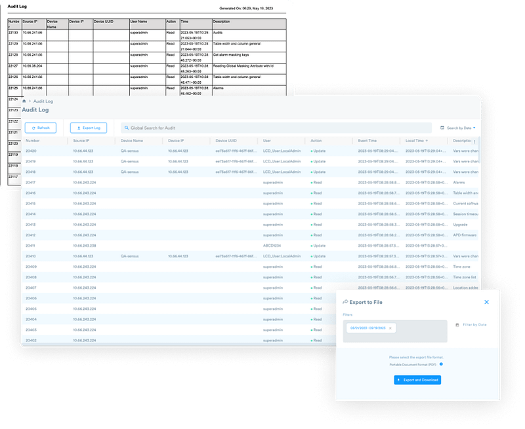The height and width of the screenshot is (429, 525).
Task: Click the calendar icon next to Search by Date
Action: tap(442, 128)
